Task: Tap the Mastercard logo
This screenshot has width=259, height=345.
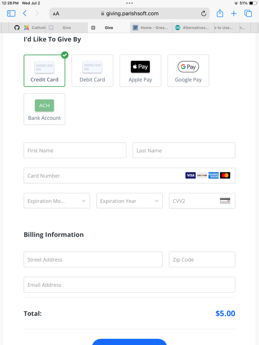Action: point(225,176)
